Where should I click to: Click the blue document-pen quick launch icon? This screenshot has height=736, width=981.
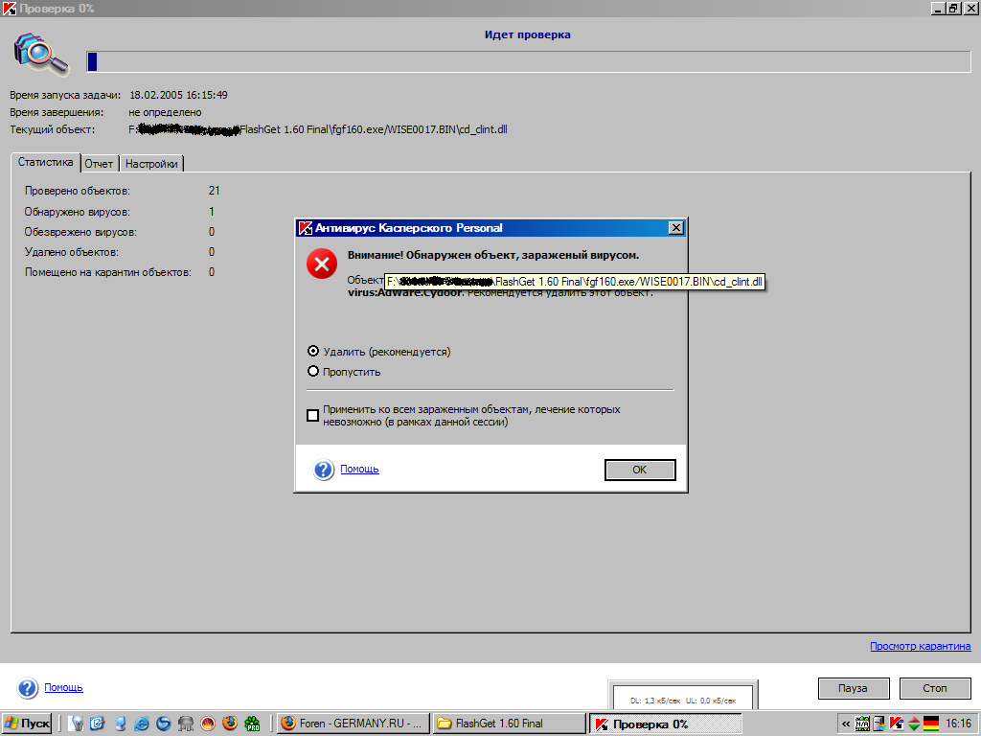click(x=99, y=724)
